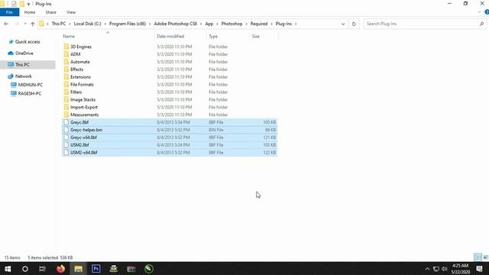Select the Automate folder icon
Screen dimensions: 489x275
point(66,62)
